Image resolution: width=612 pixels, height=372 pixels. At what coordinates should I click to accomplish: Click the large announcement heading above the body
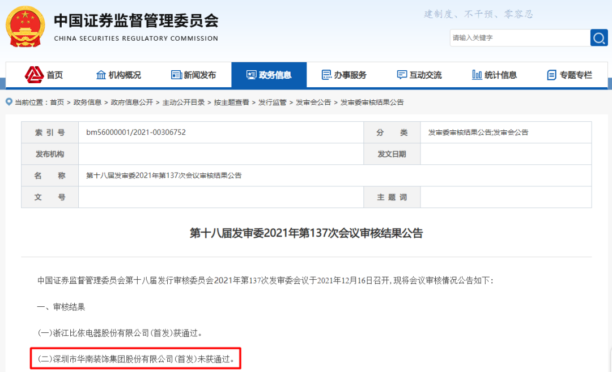pyautogui.click(x=307, y=233)
